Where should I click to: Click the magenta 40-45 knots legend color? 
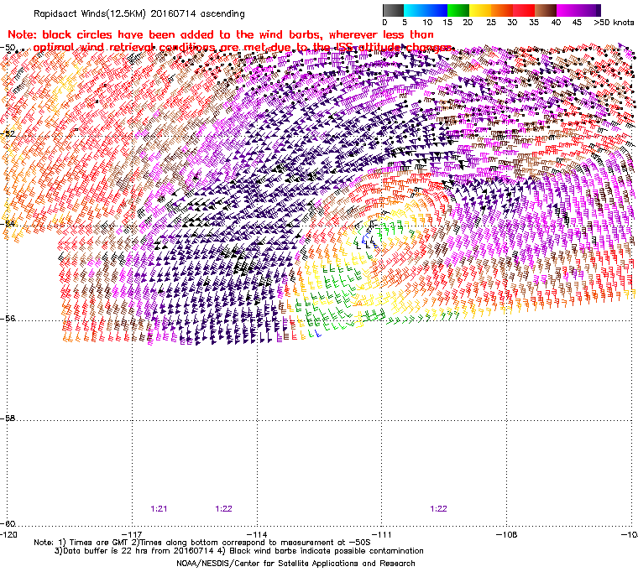click(x=568, y=10)
